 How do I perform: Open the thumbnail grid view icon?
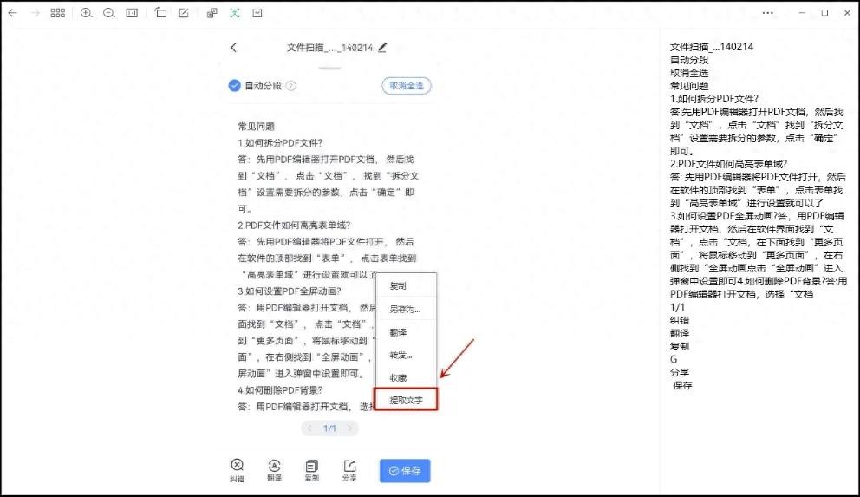pyautogui.click(x=58, y=13)
